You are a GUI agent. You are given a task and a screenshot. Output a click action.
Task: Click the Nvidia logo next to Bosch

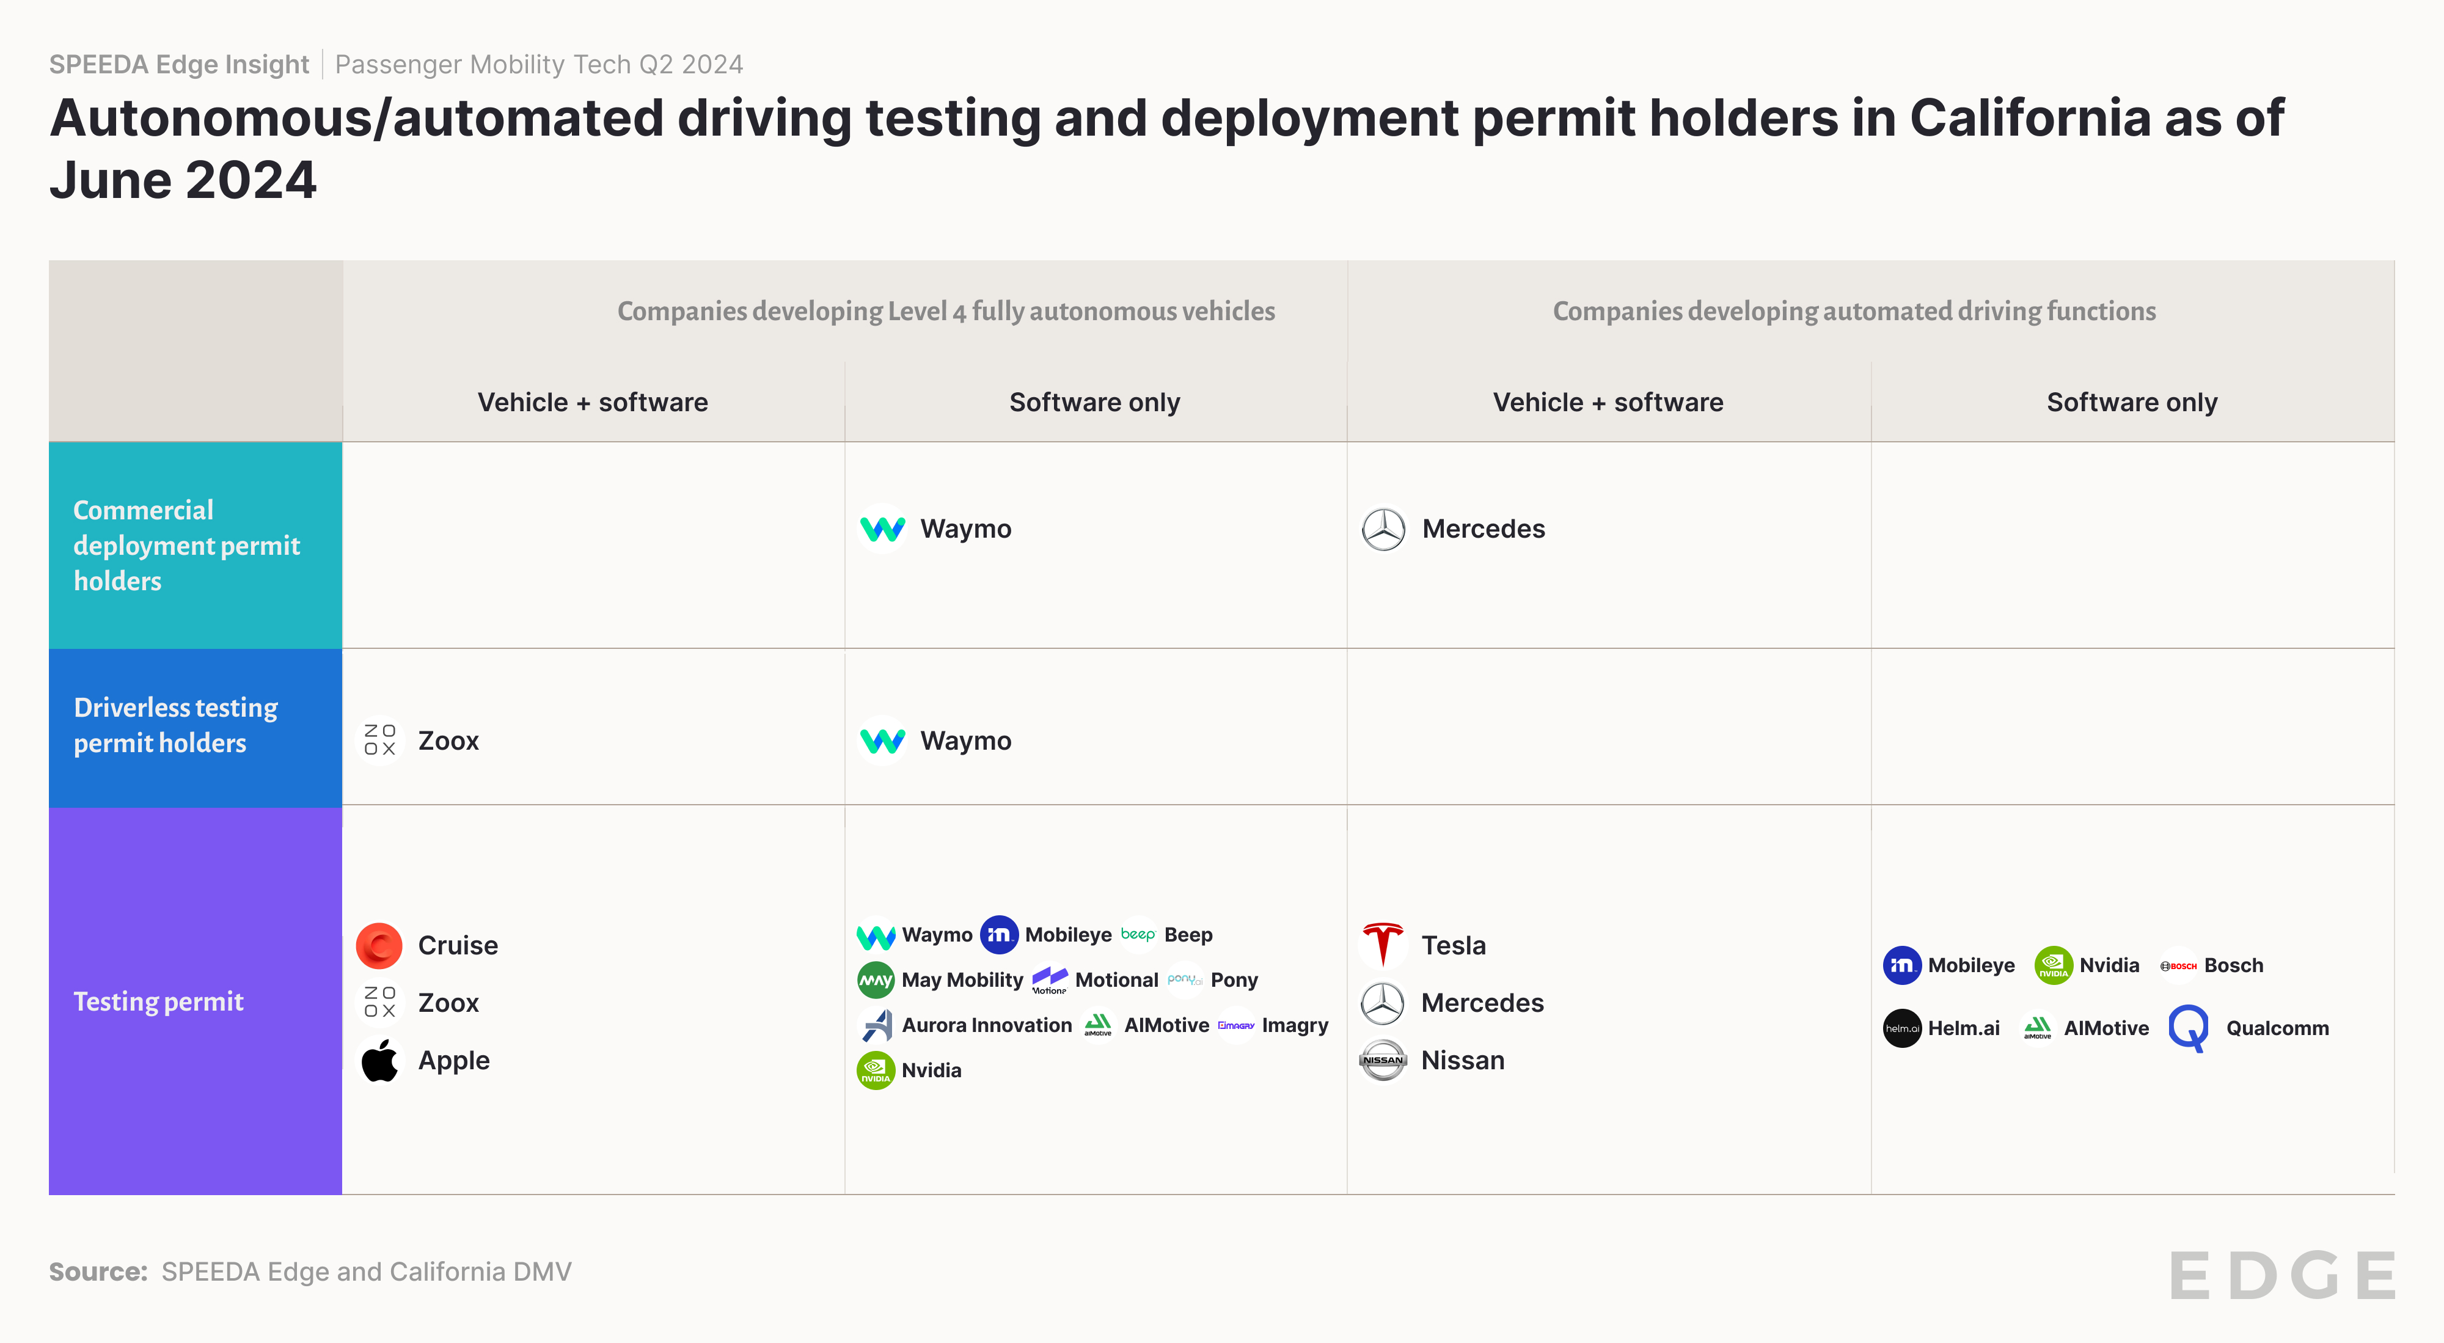tap(2053, 965)
